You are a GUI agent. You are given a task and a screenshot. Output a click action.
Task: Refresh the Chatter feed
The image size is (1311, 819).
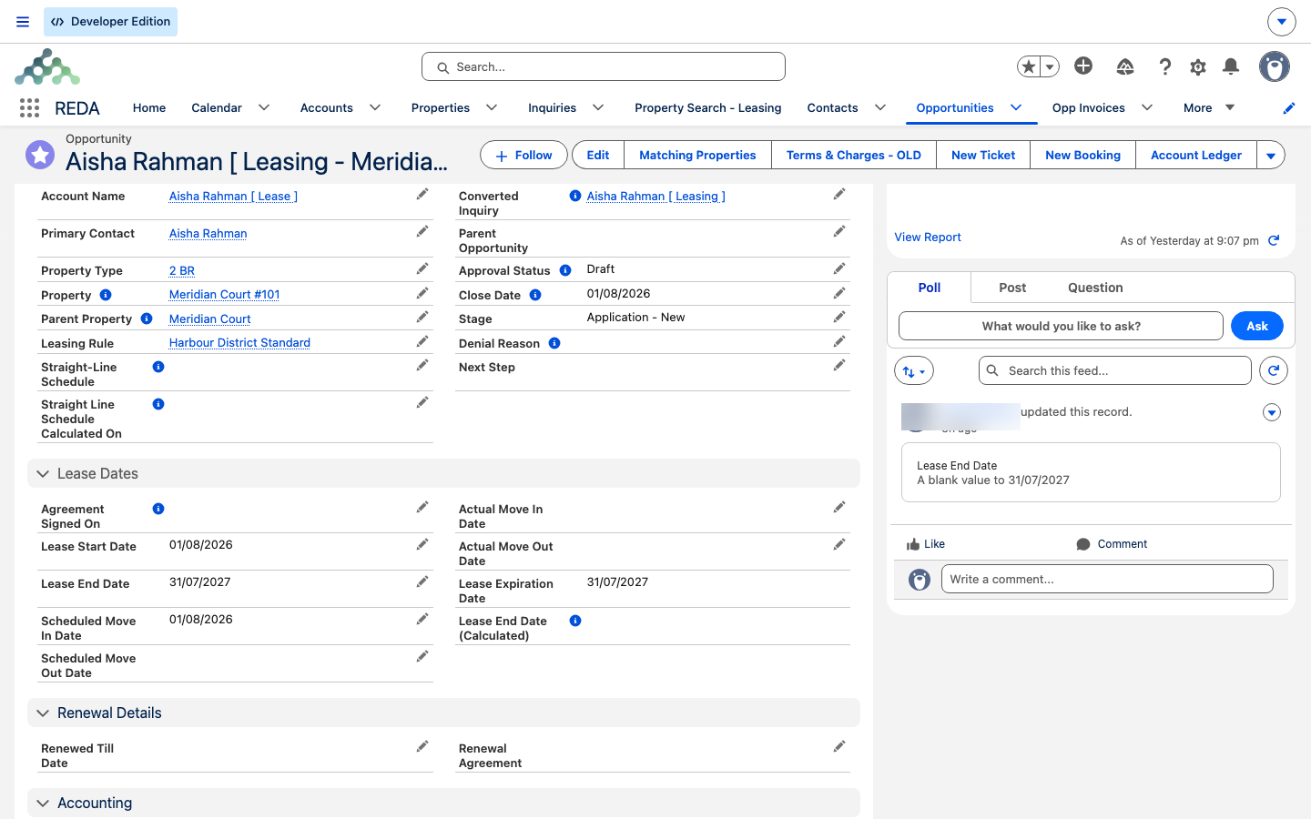click(1274, 370)
